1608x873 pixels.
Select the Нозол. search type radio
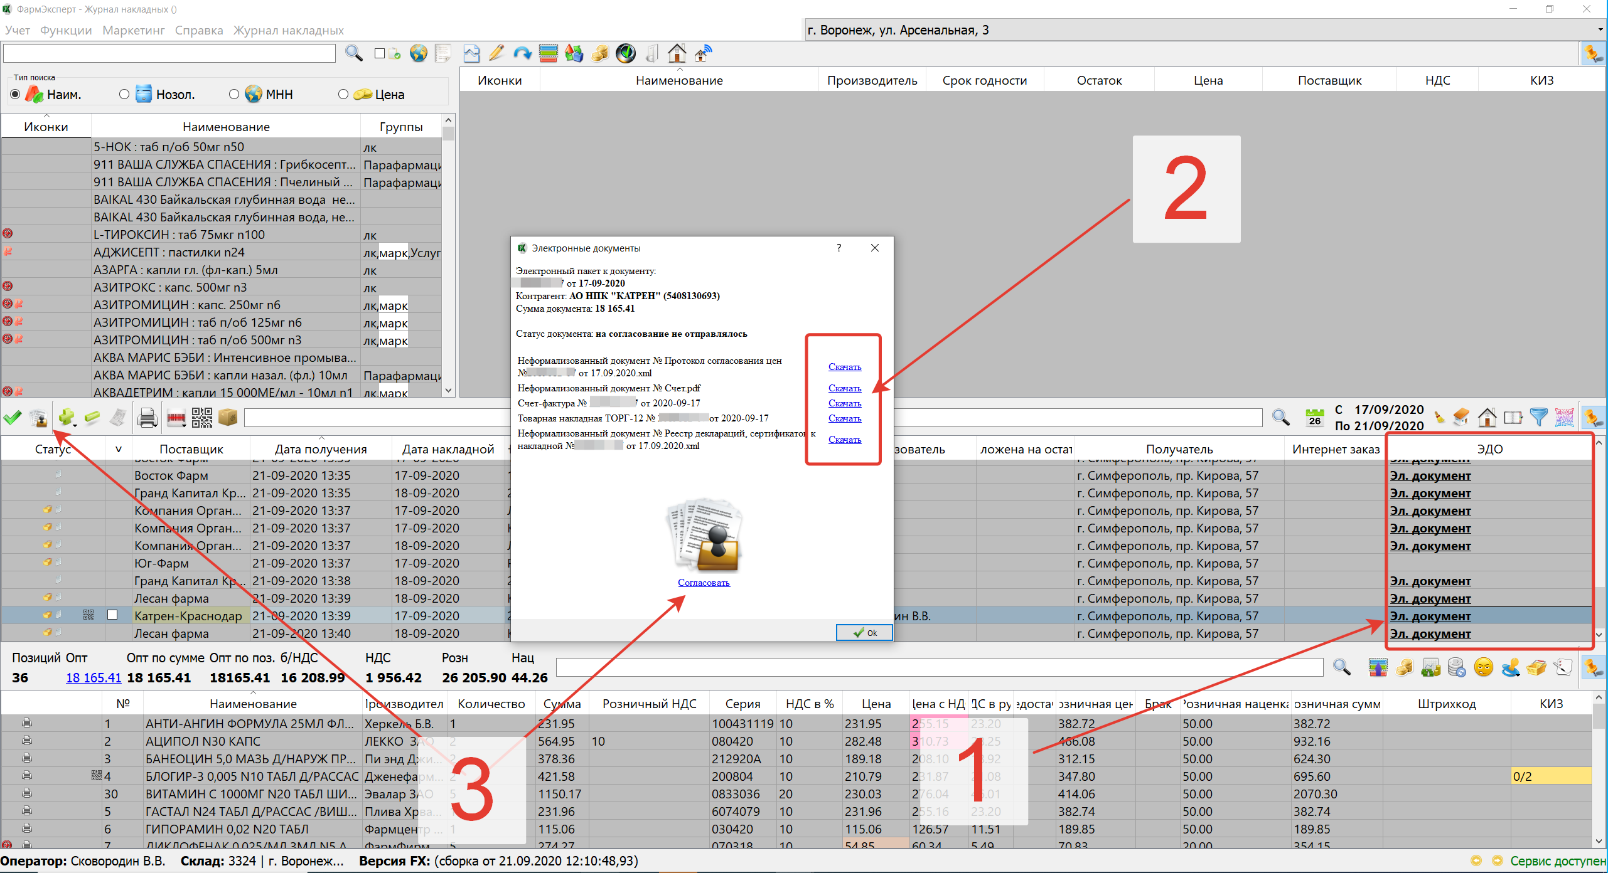pos(124,94)
